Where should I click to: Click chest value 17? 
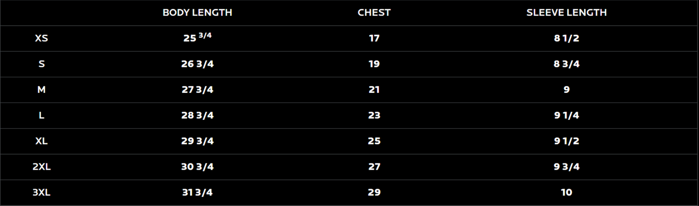[374, 38]
